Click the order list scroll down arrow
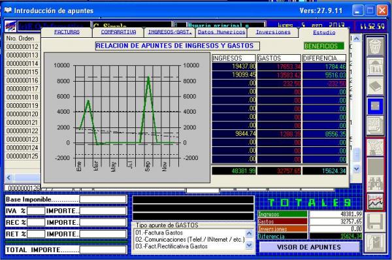The width and height of the screenshot is (392, 260). click(x=357, y=169)
